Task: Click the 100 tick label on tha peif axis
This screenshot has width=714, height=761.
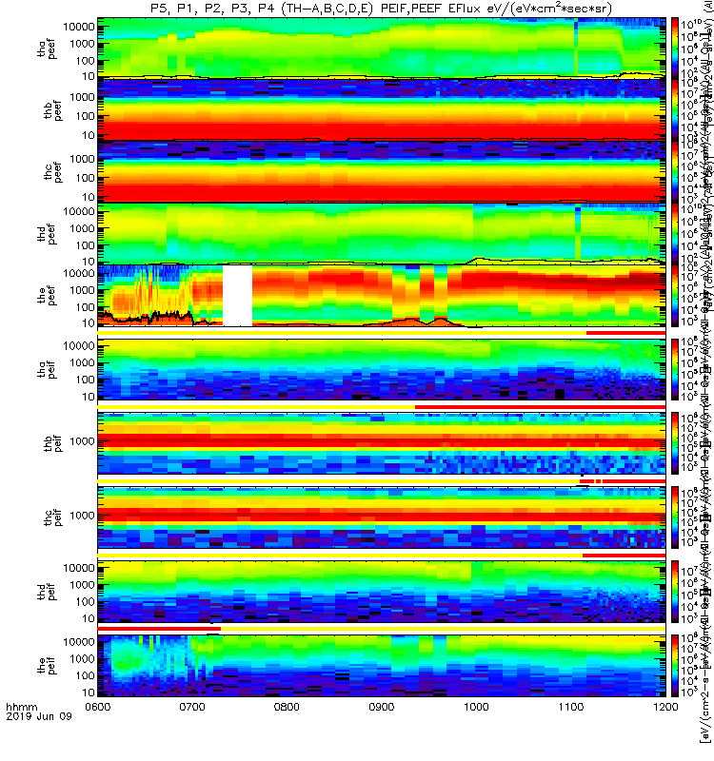Action: (85, 380)
